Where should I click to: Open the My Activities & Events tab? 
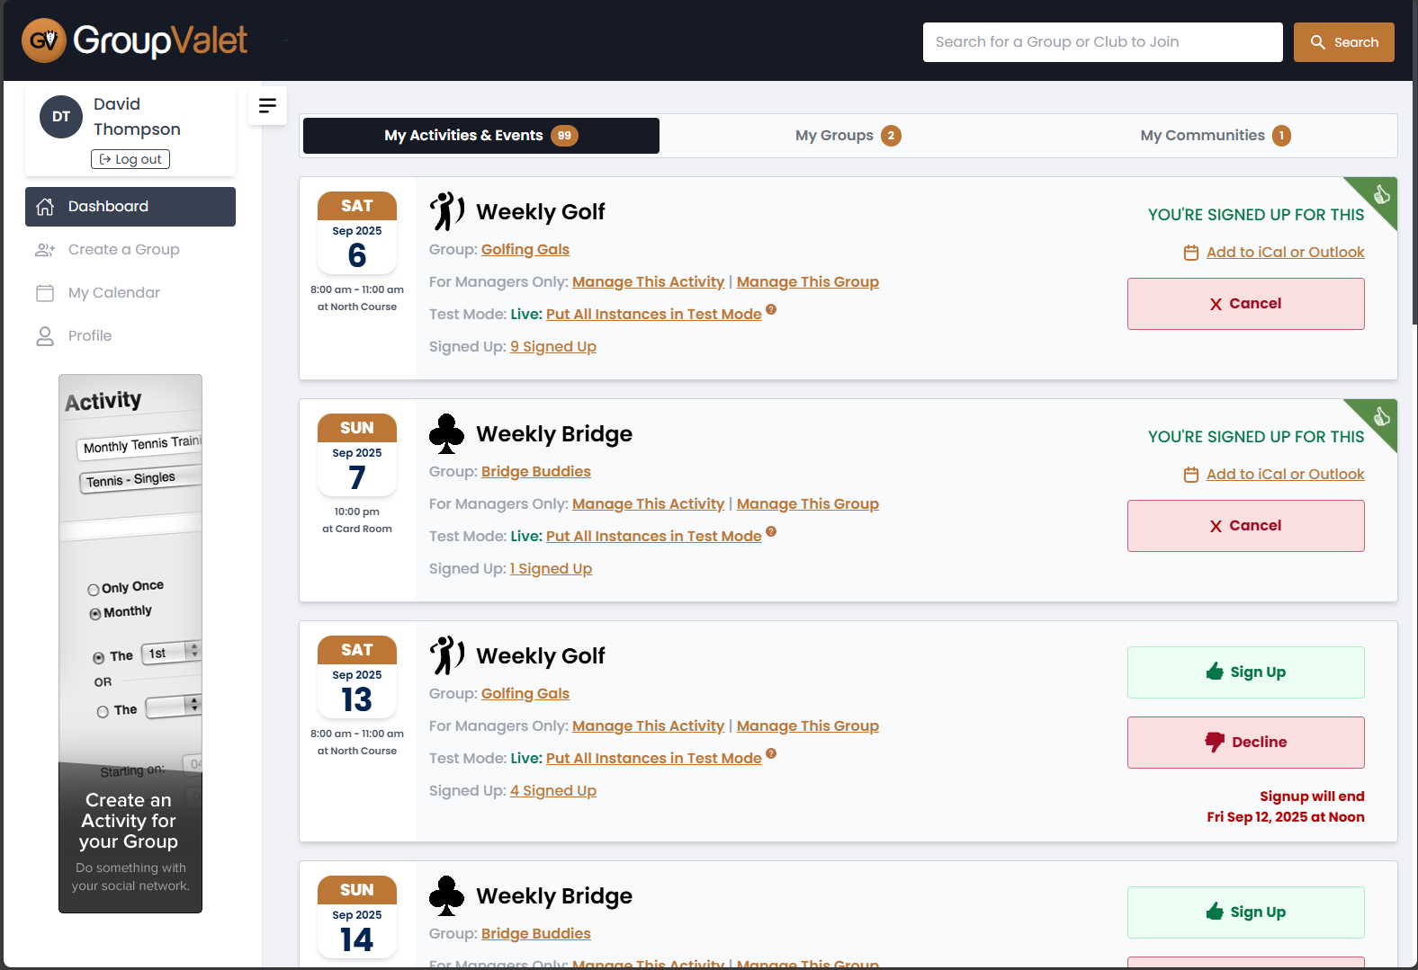[481, 136]
